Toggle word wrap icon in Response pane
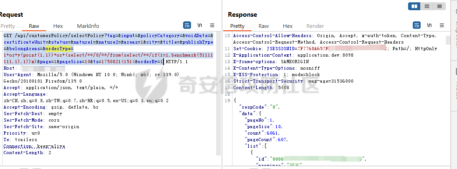 (x=417, y=25)
